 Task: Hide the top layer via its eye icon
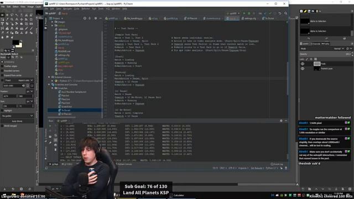(303, 64)
